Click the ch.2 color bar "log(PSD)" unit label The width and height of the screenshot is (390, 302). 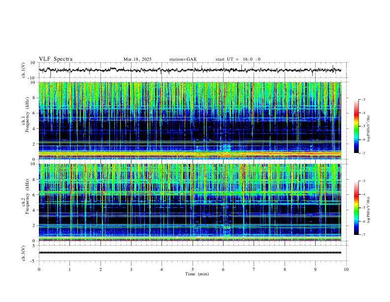369,210
